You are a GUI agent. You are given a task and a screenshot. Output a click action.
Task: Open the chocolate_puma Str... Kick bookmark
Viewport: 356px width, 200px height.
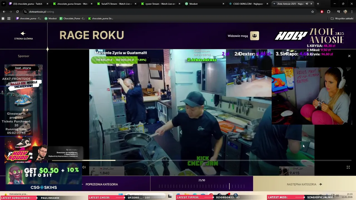pyautogui.click(x=101, y=19)
